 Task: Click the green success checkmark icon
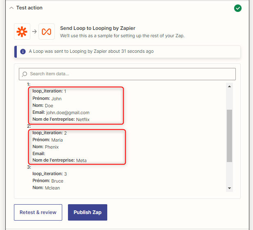click(238, 8)
